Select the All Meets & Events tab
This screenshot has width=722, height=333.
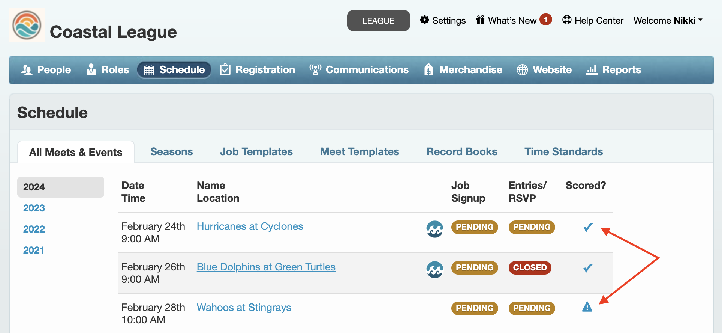(76, 152)
